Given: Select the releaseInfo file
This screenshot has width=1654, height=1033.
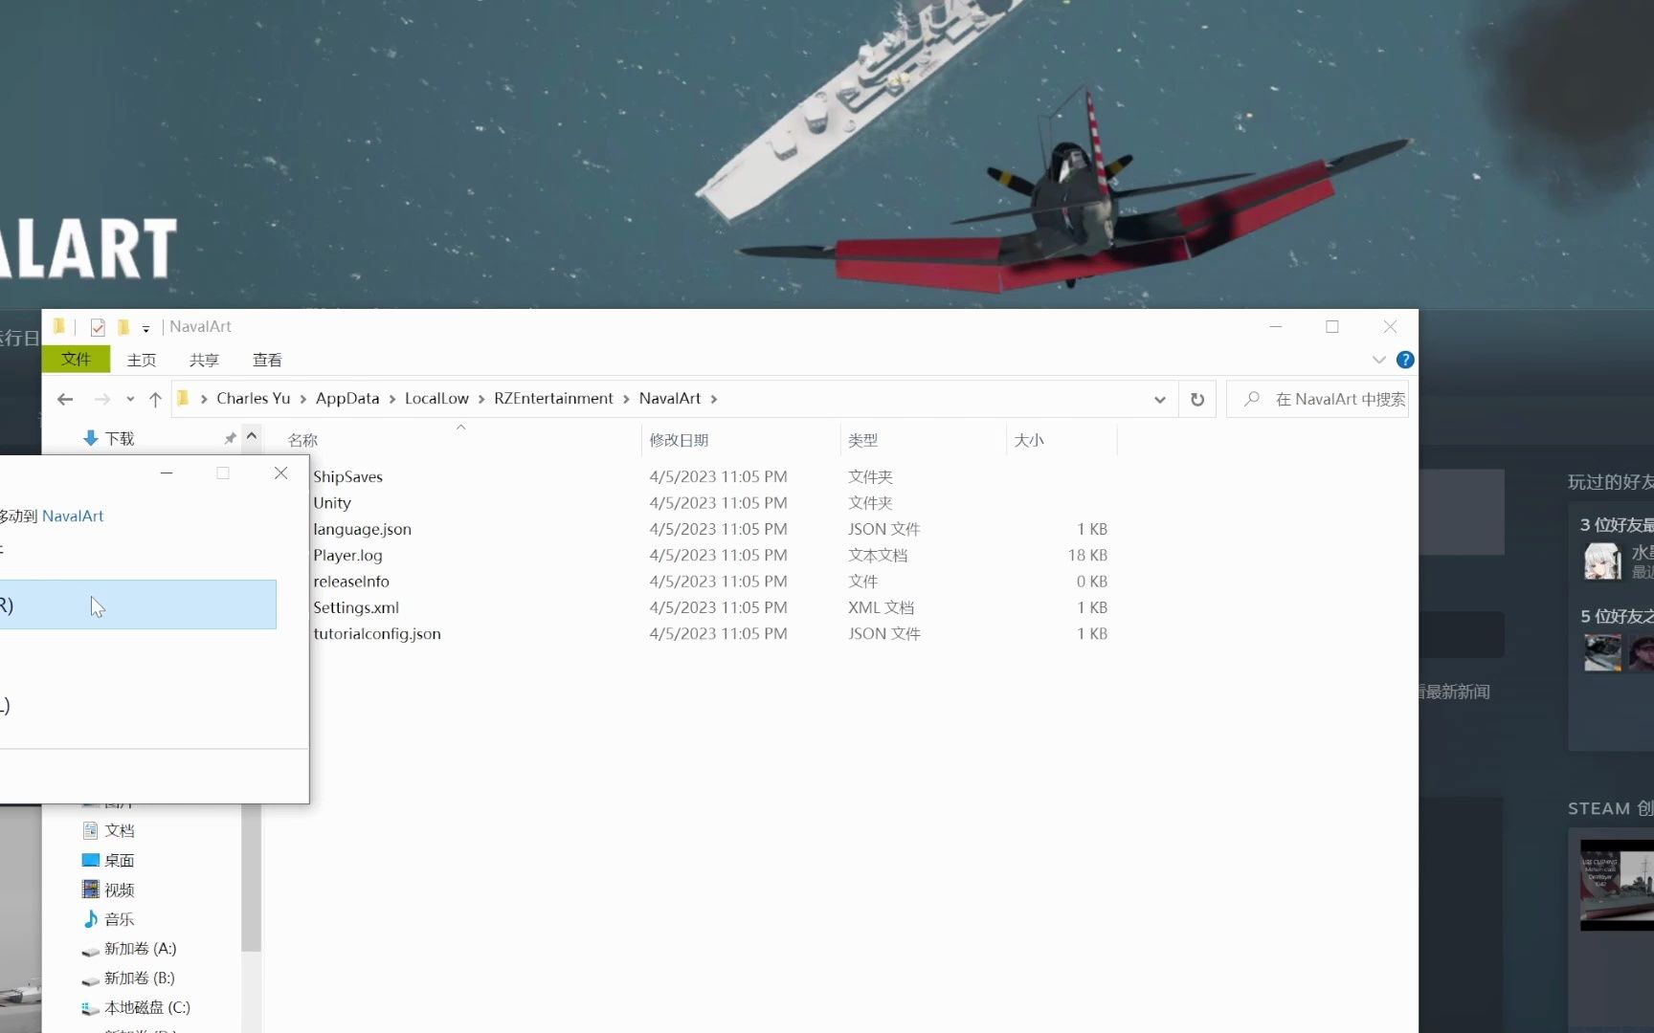Looking at the screenshot, I should point(351,582).
